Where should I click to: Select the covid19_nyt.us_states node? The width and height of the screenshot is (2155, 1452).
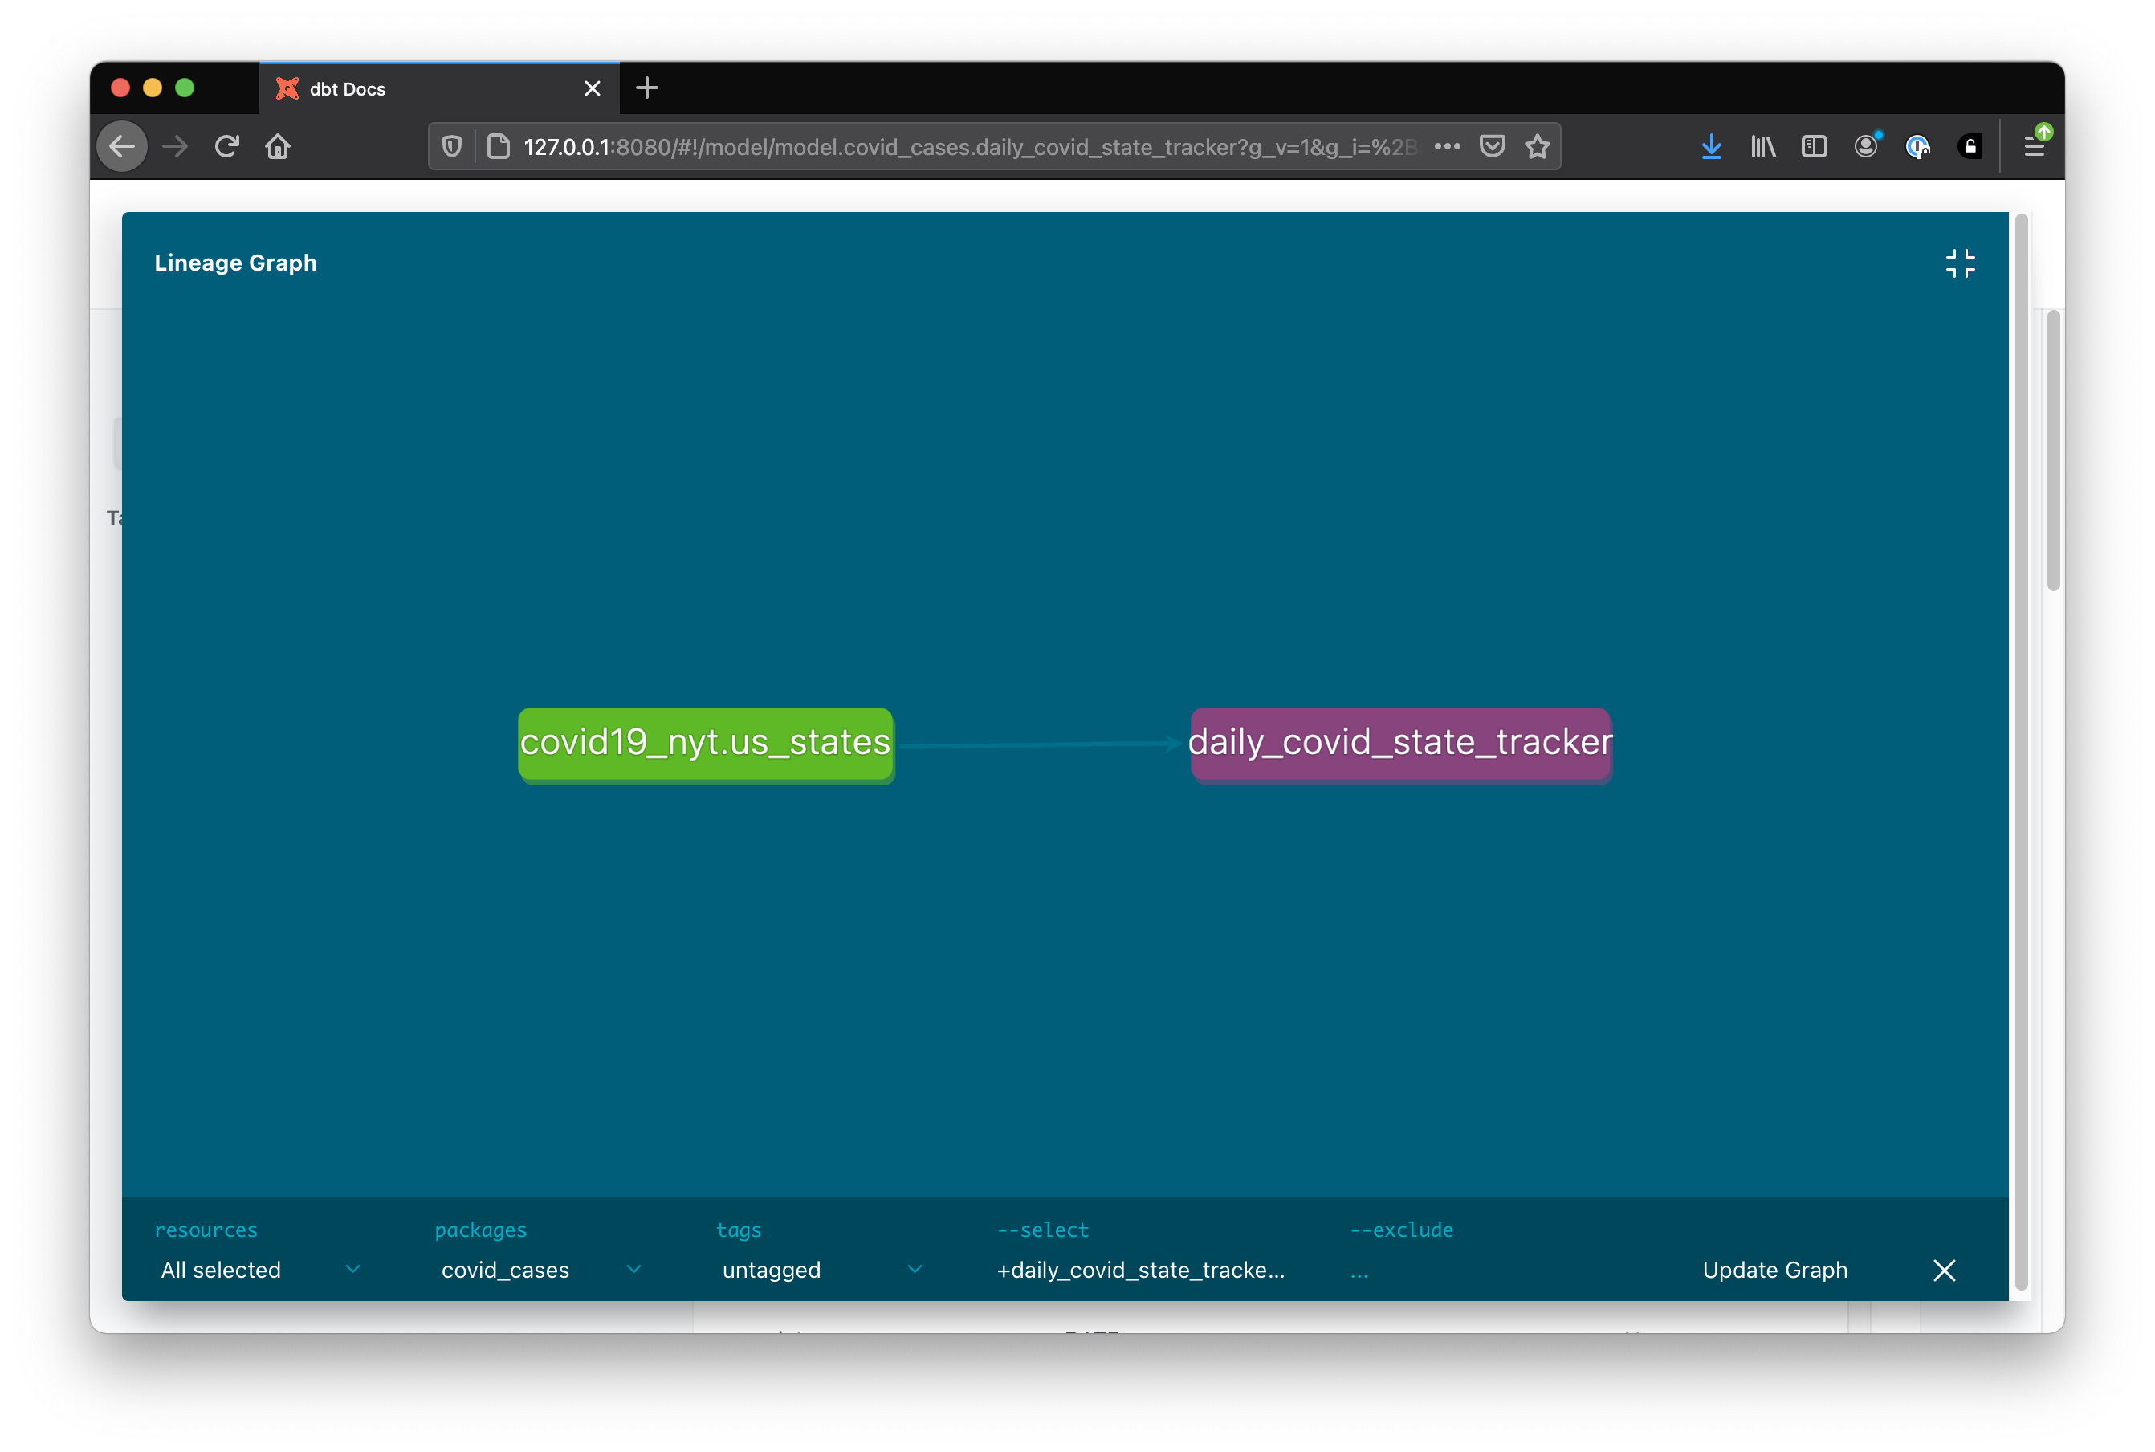pos(705,742)
